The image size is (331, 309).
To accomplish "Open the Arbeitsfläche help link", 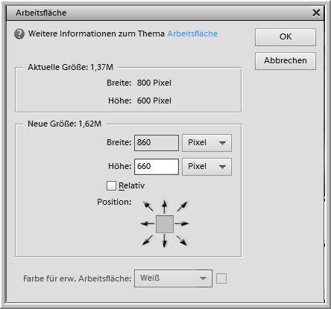I will pos(192,34).
